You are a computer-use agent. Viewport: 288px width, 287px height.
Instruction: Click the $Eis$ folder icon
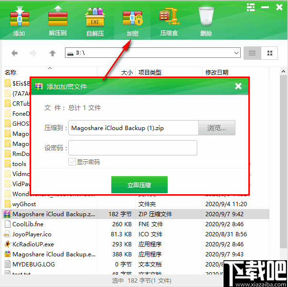[x=8, y=84]
